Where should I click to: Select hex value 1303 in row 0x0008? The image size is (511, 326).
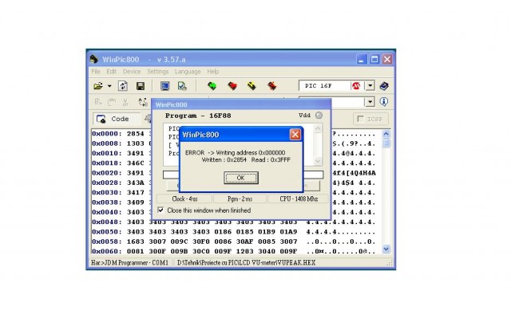136,143
